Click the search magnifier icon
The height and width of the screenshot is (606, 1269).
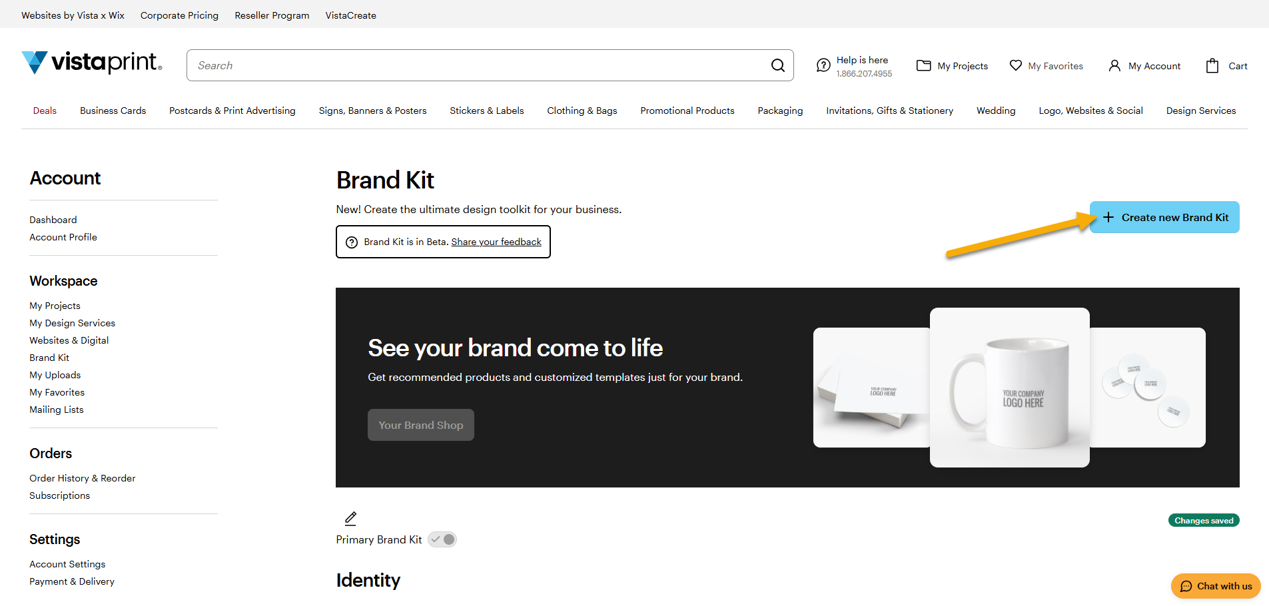777,65
